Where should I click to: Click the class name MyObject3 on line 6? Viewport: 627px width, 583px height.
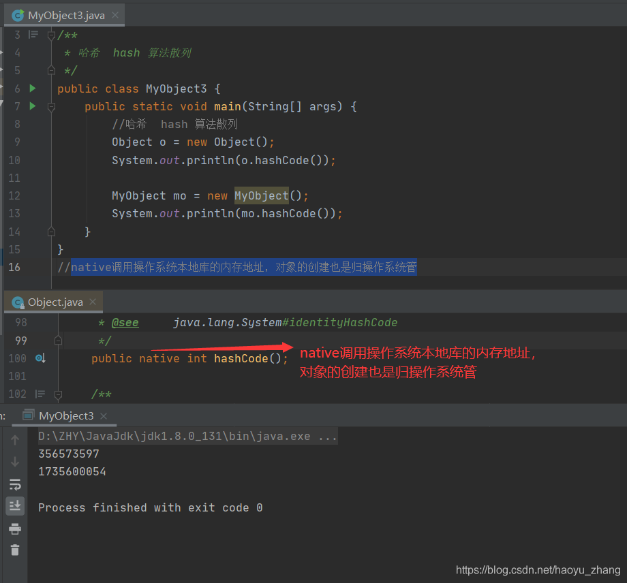(x=177, y=89)
